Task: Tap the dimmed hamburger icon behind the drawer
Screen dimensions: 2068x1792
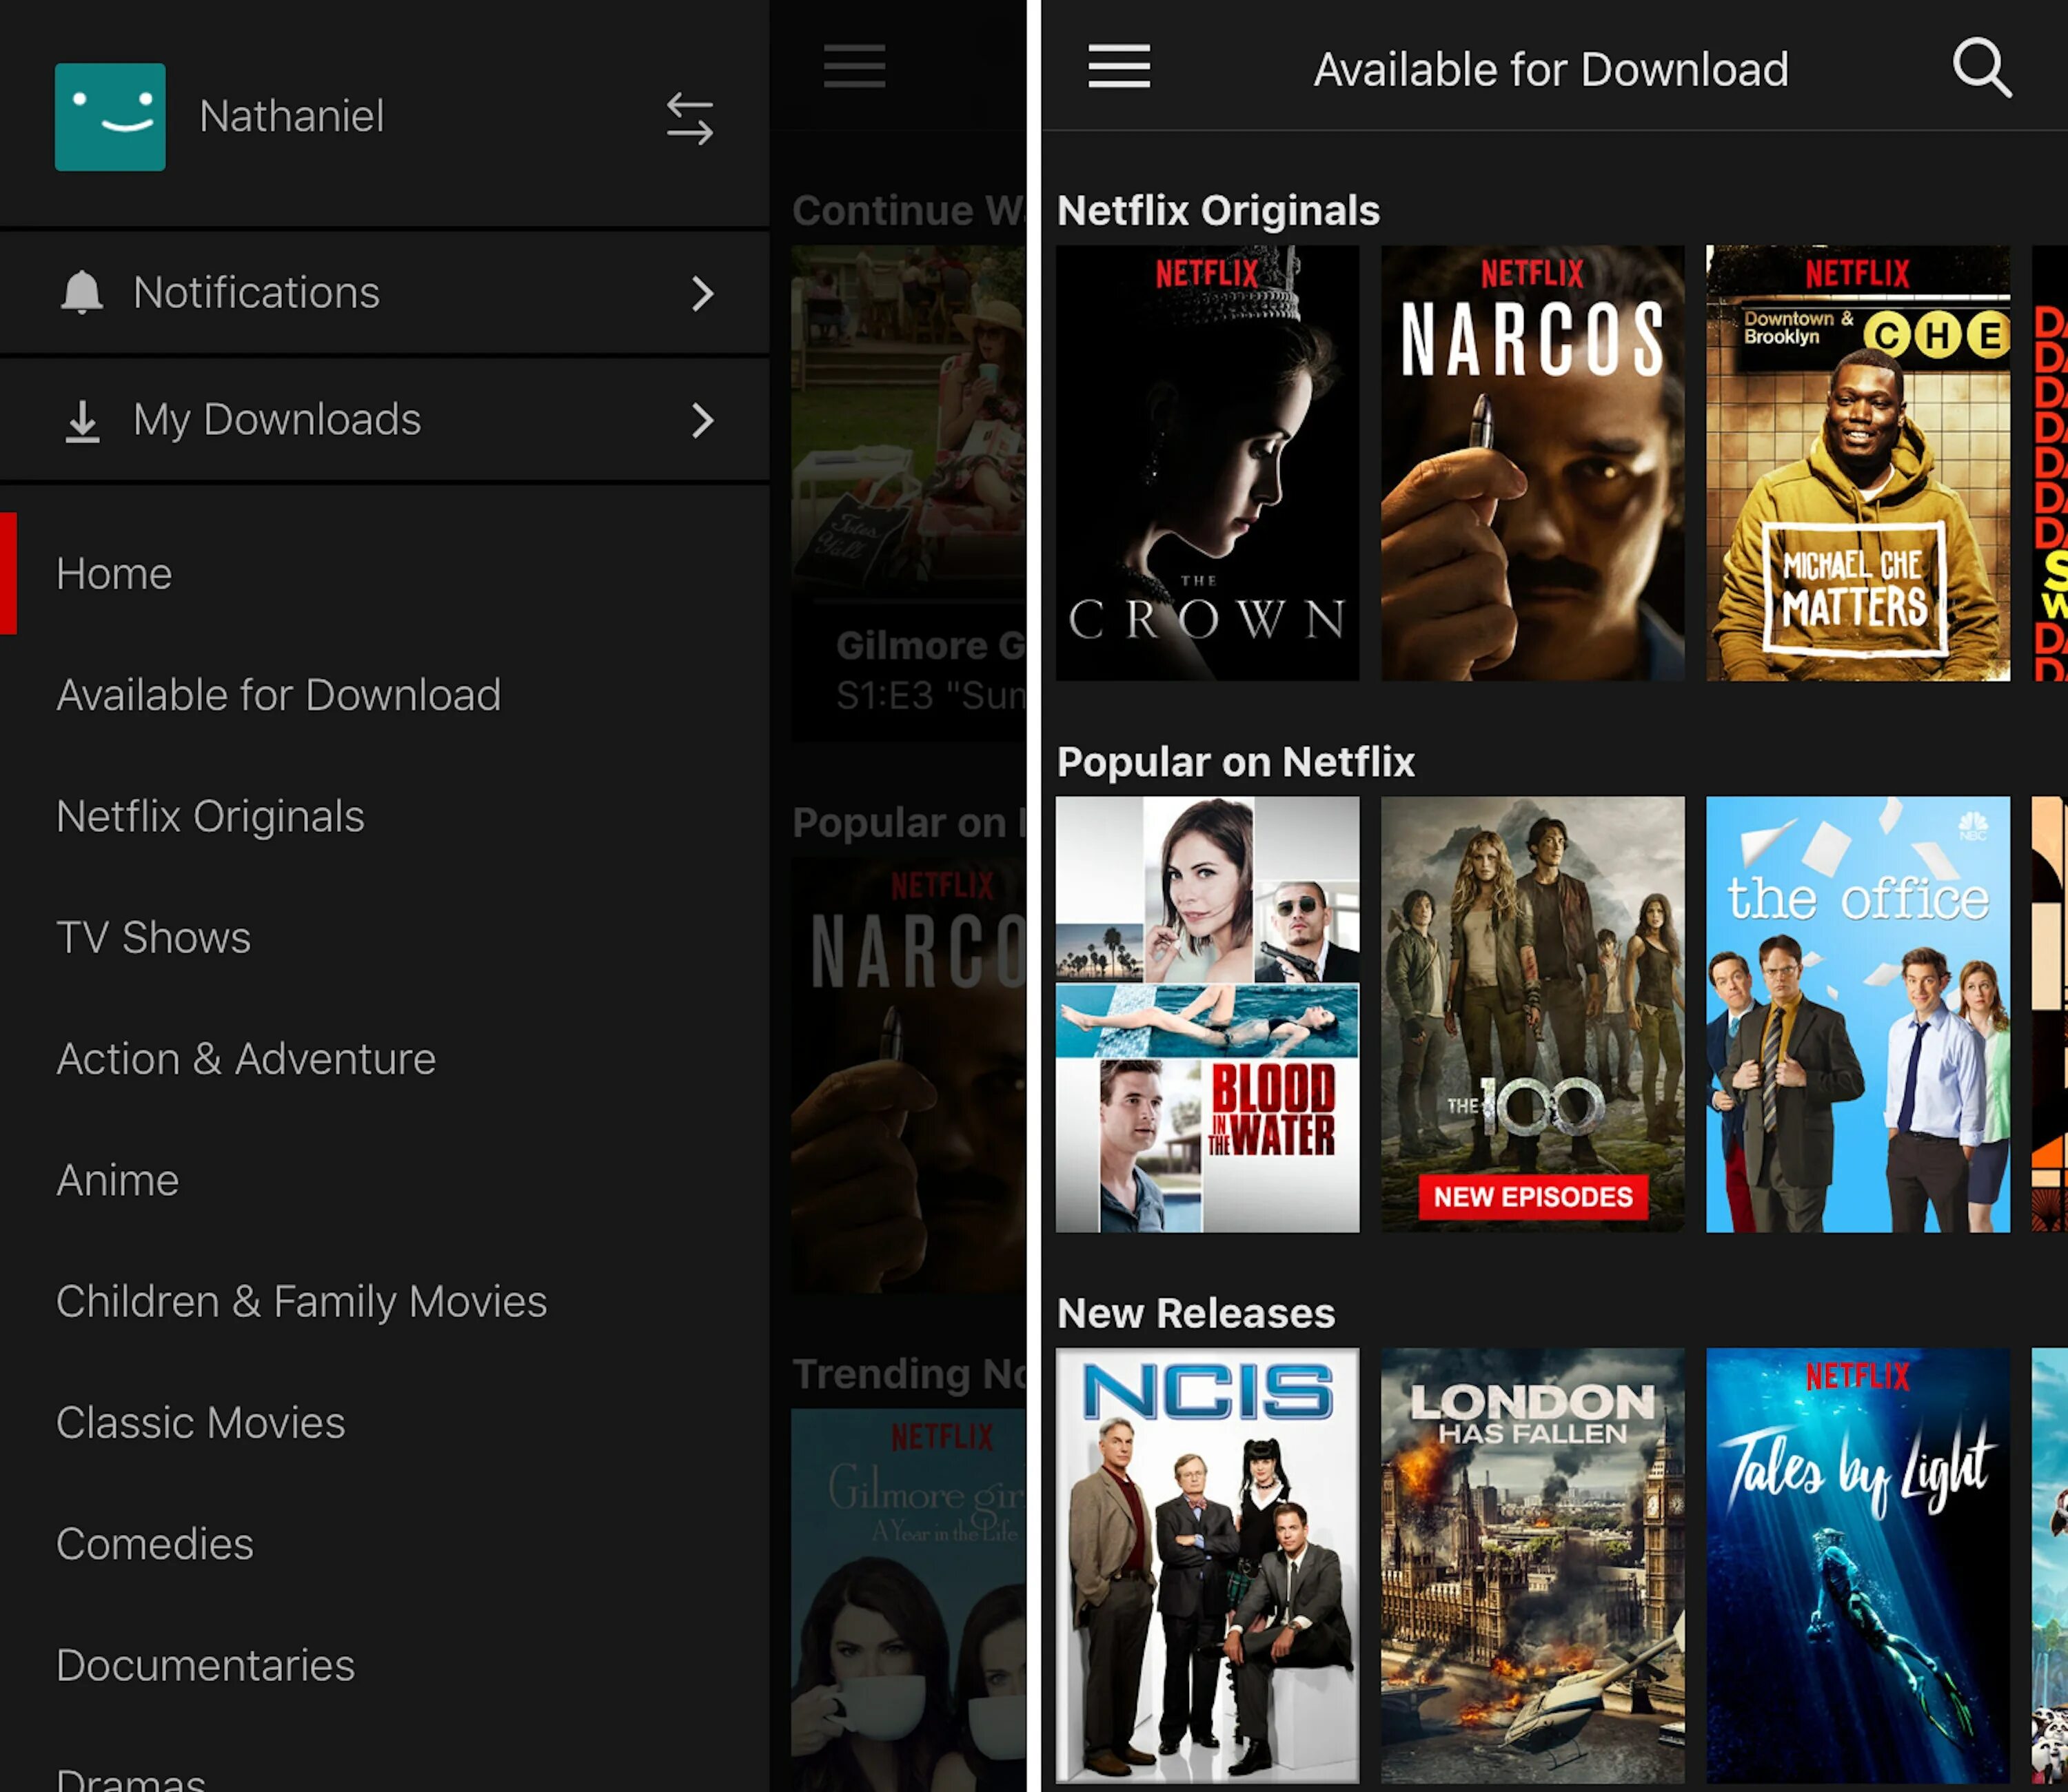Action: (854, 67)
